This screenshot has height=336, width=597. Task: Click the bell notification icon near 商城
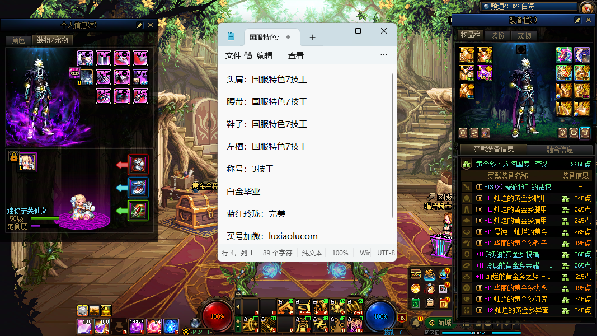[417, 323]
